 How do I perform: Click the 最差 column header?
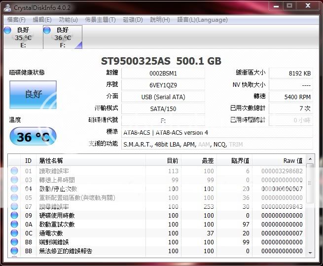199,160
